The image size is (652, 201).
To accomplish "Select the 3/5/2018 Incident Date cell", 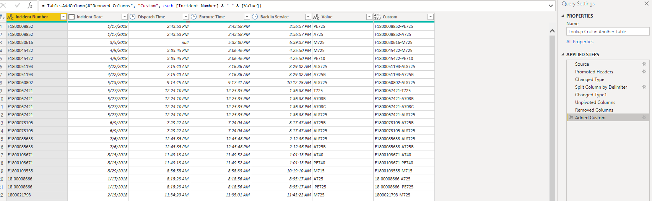I will (x=98, y=42).
